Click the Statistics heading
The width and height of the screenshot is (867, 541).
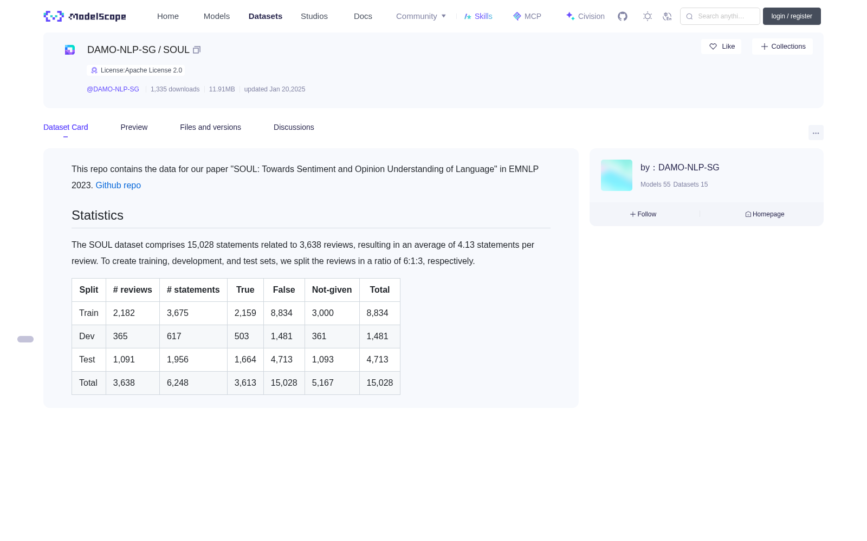pos(98,215)
